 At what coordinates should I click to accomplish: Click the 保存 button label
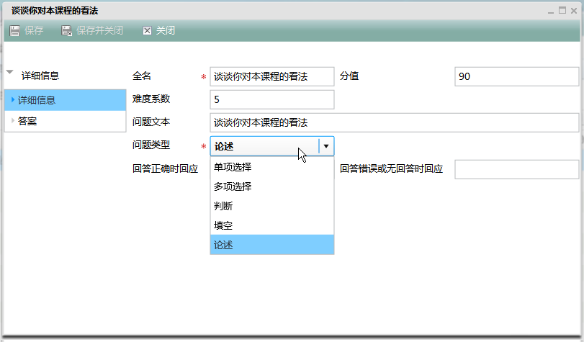point(34,30)
